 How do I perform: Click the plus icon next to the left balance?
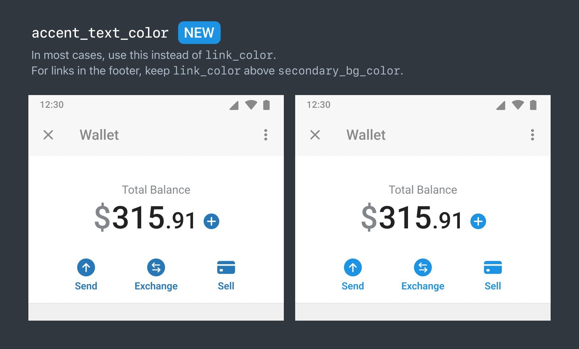coord(211,221)
